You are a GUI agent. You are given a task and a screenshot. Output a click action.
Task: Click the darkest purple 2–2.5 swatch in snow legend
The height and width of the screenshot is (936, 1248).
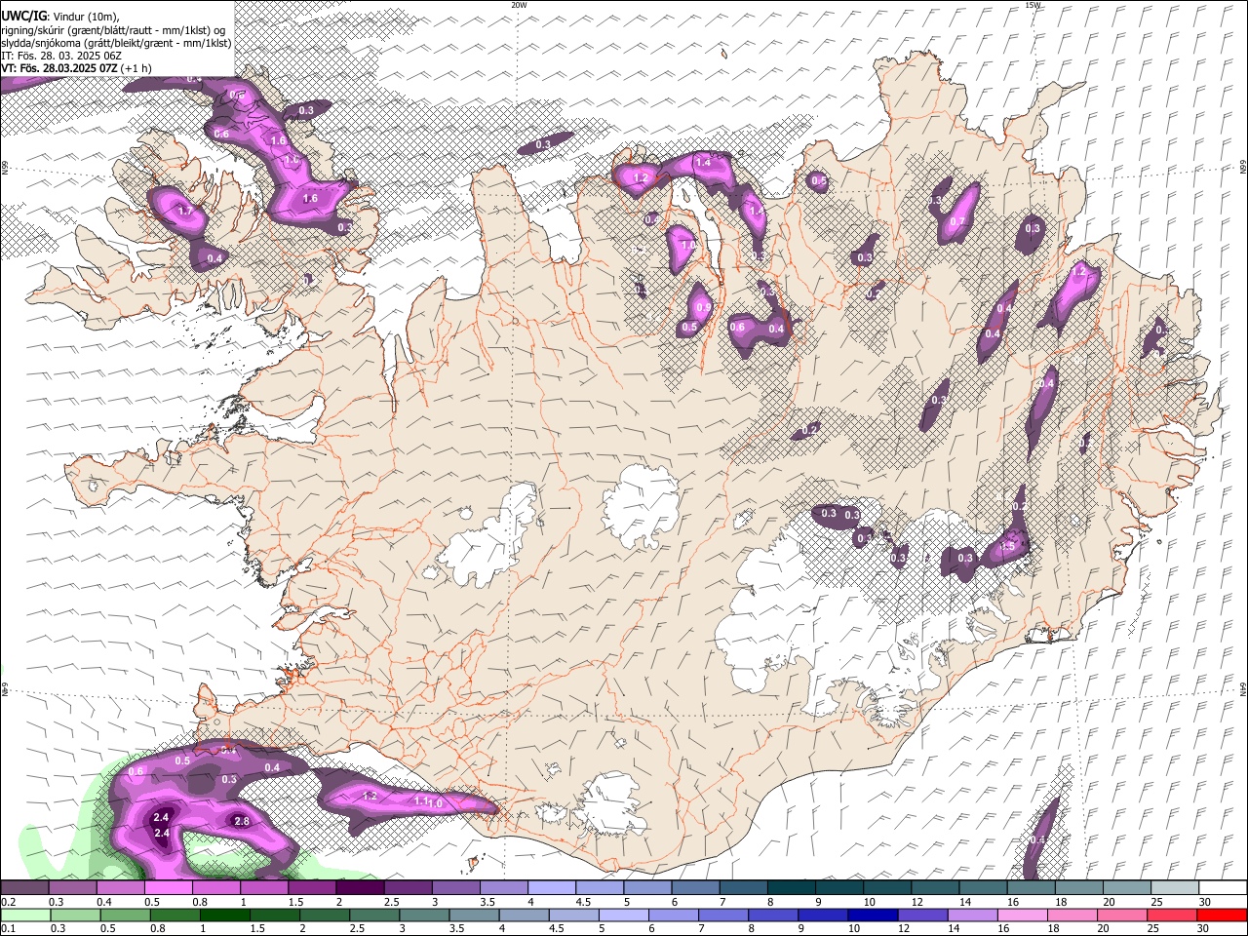coord(360,888)
